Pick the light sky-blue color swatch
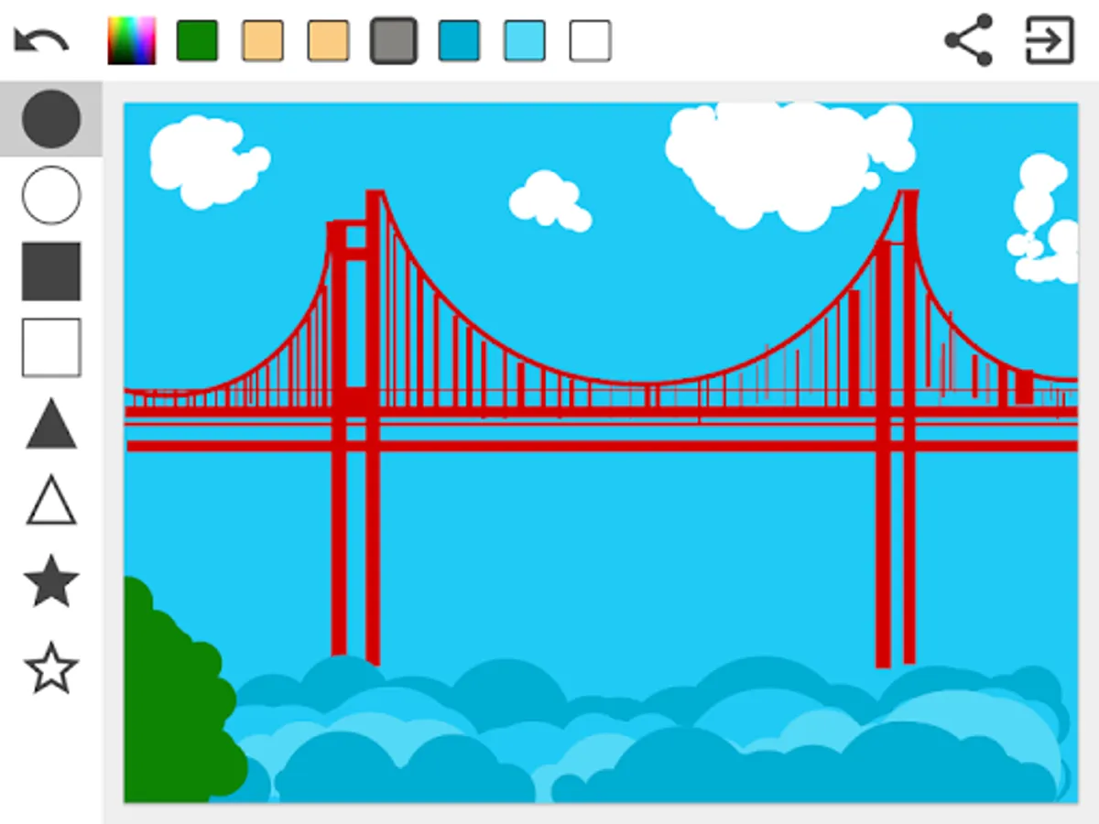The image size is (1099, 824). coord(525,41)
